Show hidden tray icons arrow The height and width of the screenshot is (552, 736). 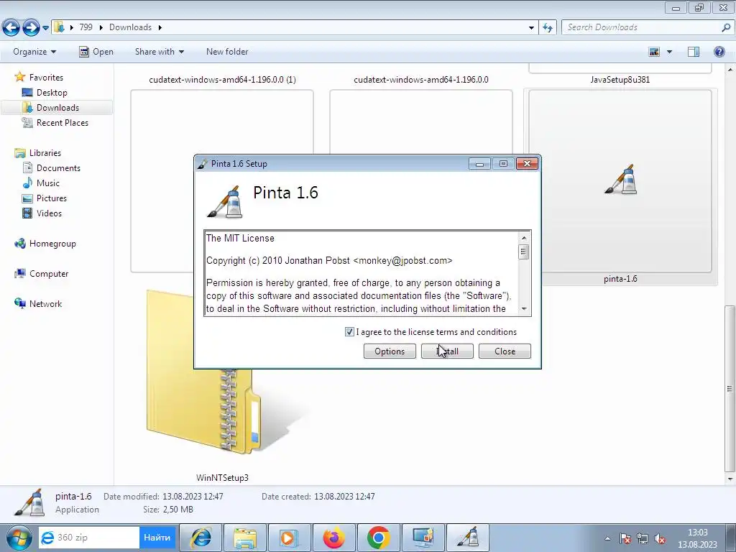tap(607, 538)
